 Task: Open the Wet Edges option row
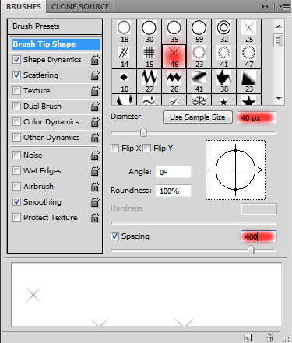pos(42,171)
